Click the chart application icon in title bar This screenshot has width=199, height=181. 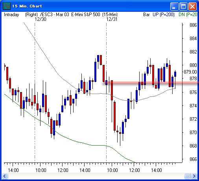pyautogui.click(x=7, y=6)
